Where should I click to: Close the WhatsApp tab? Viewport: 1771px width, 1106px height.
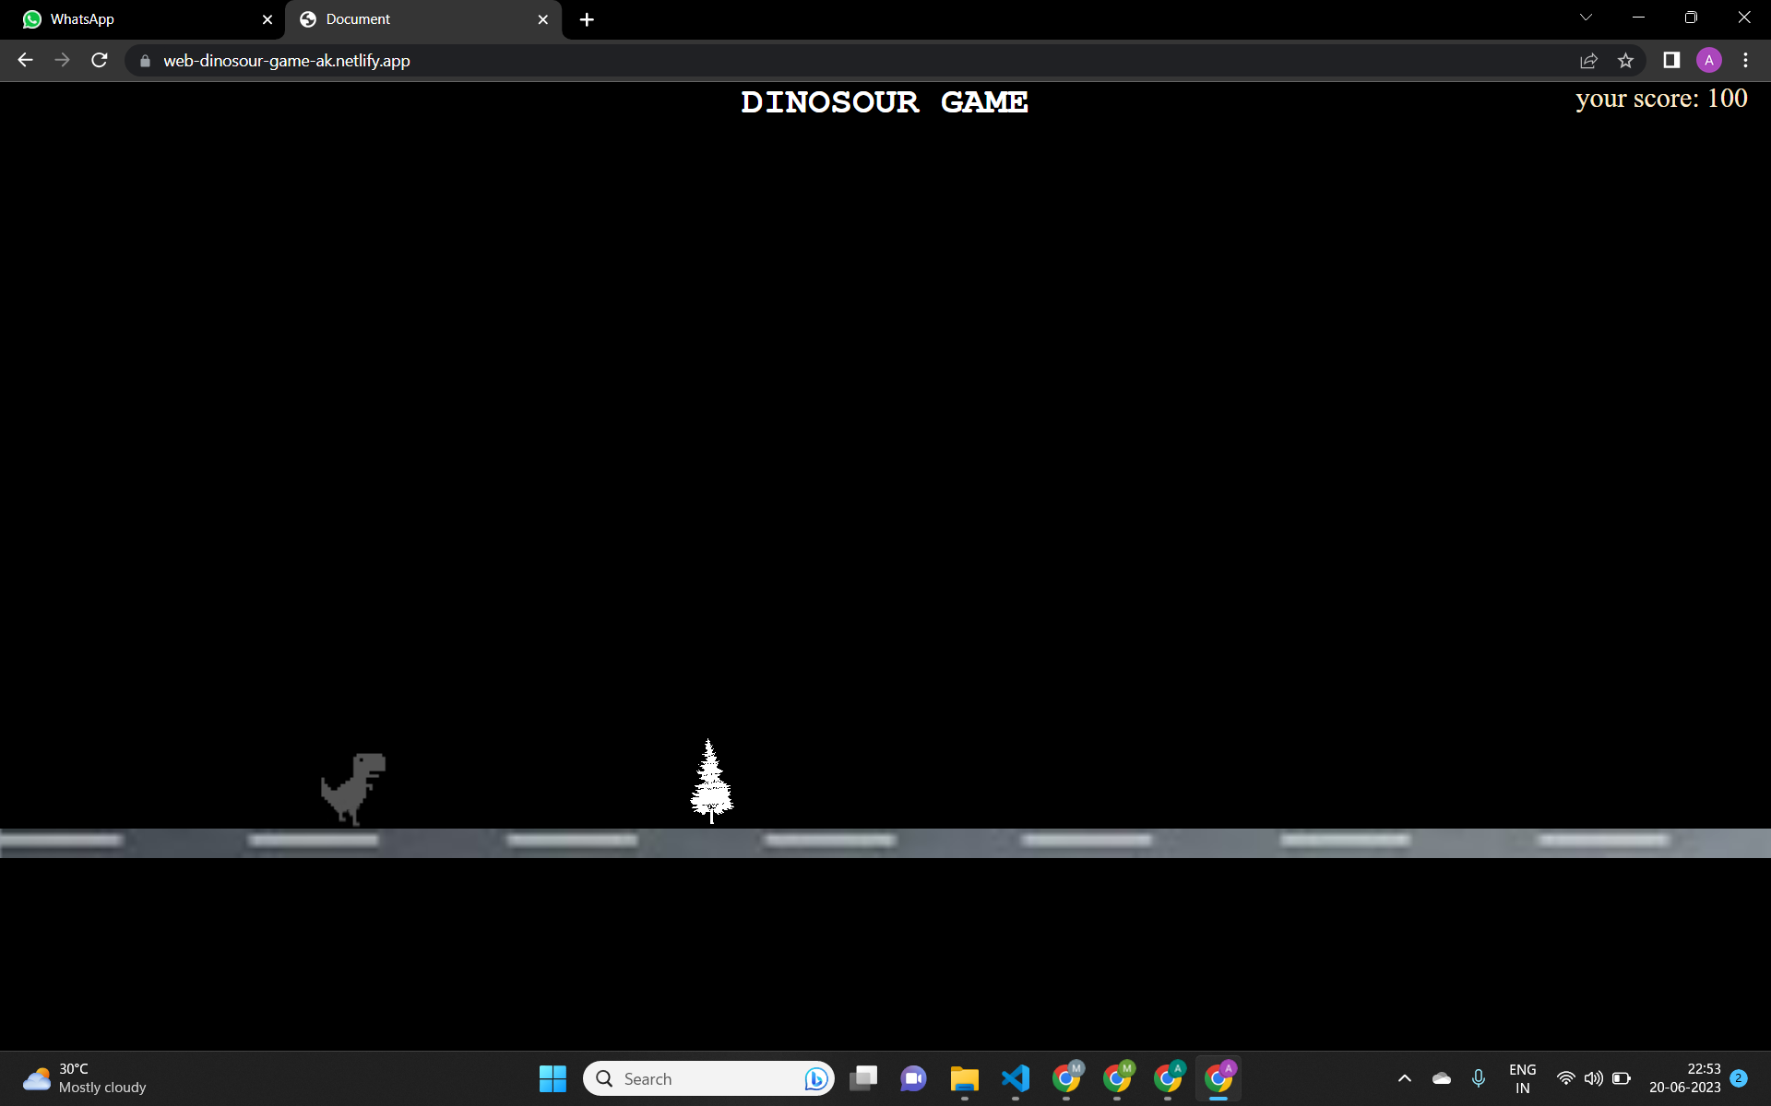coord(267,19)
